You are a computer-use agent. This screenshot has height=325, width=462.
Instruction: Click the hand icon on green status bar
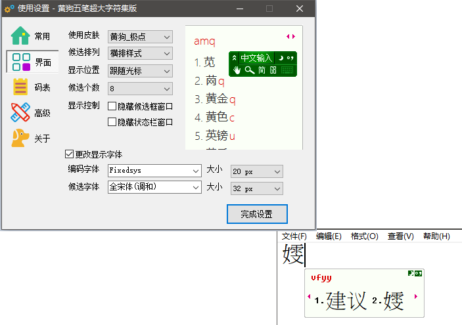[x=237, y=70]
